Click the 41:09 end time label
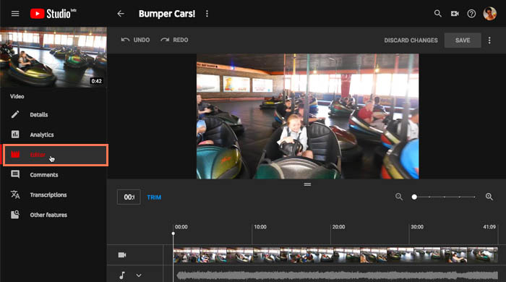 pos(489,227)
